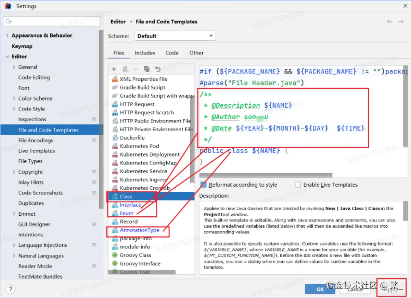This screenshot has height=298, width=411.
Task: Expand the Copyright settings node
Action: pyautogui.click(x=14, y=172)
